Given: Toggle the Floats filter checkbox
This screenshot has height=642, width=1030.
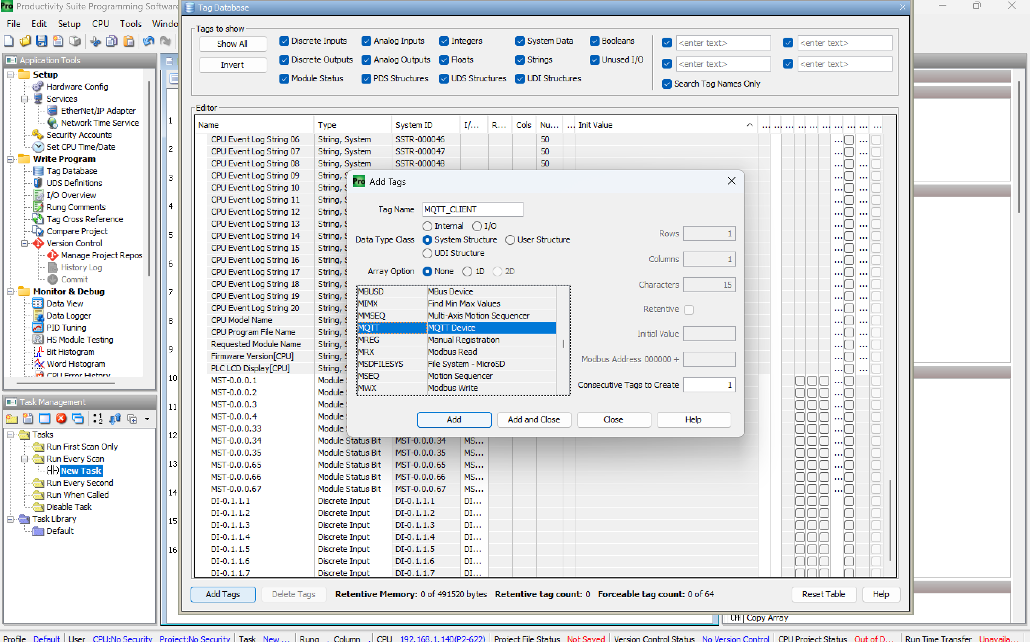Looking at the screenshot, I should click(444, 59).
